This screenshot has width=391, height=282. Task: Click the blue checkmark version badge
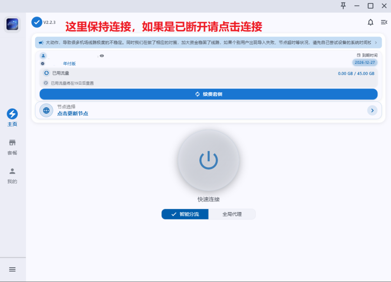[36, 22]
